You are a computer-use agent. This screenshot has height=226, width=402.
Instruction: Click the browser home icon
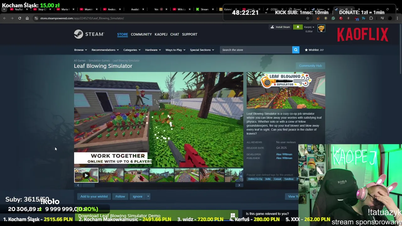pyautogui.click(x=27, y=18)
